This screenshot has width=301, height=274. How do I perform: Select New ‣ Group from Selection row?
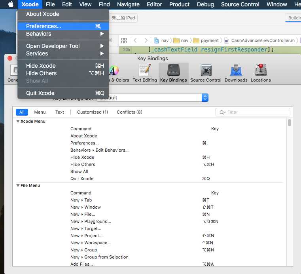click(149, 257)
